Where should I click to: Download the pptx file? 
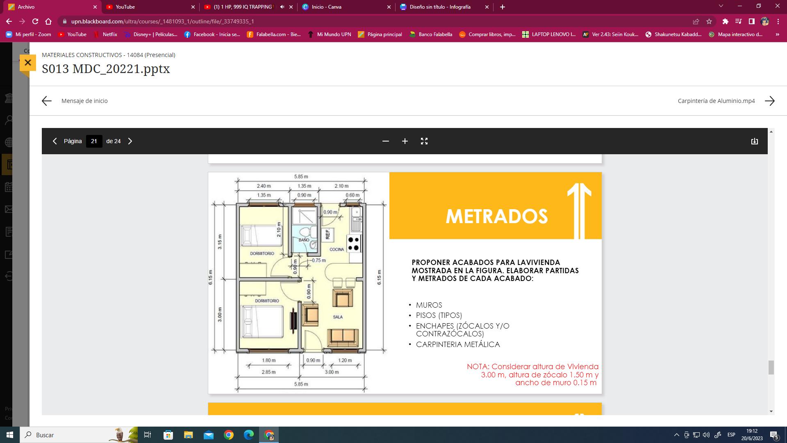[x=754, y=141]
